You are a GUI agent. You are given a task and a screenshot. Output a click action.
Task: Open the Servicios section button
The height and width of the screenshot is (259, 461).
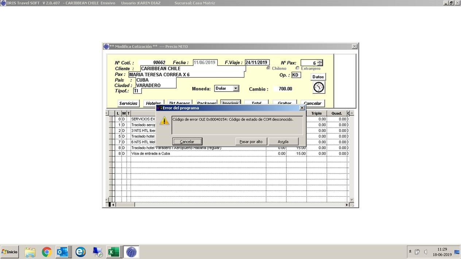coord(128,103)
